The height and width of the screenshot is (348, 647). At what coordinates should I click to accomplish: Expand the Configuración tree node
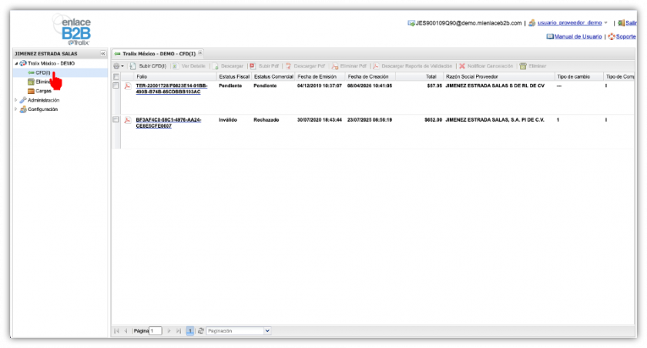click(x=16, y=109)
